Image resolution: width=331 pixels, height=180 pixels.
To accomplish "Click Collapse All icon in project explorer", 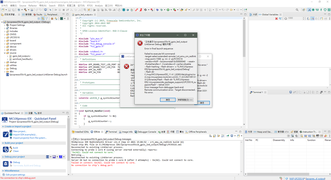I will 39,18.
